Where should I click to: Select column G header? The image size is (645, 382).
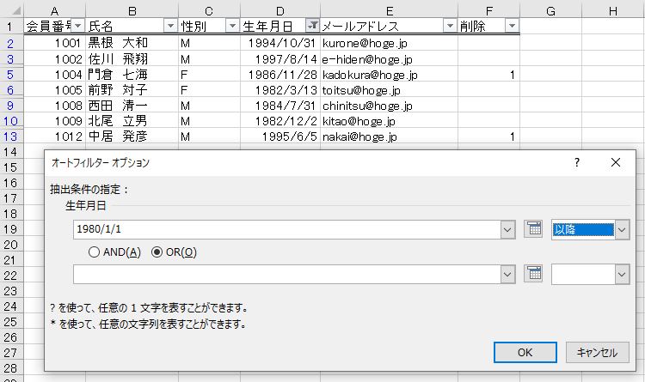point(550,11)
